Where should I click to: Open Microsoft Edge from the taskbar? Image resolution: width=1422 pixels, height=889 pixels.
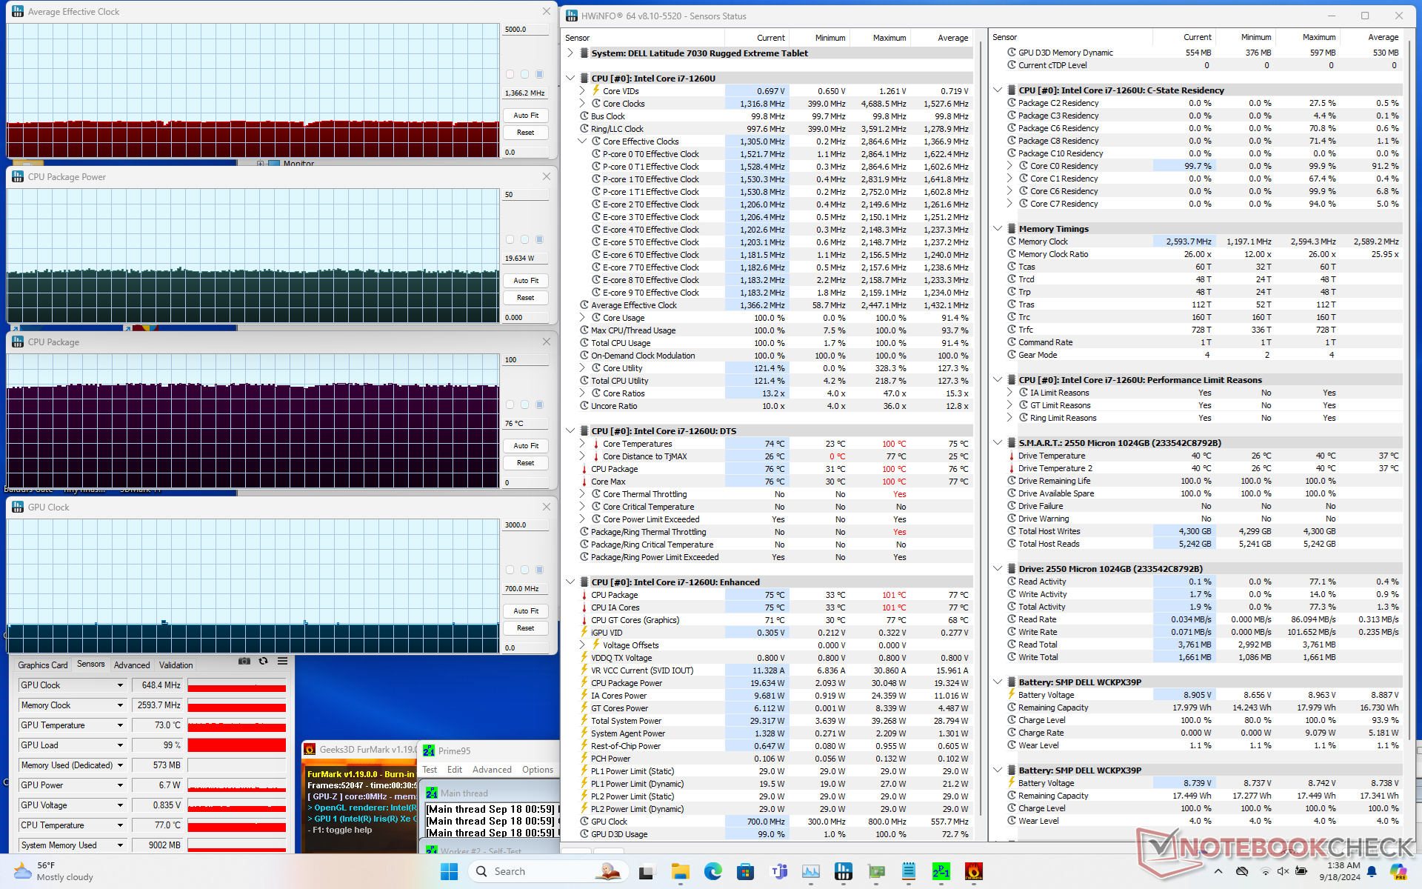(x=712, y=872)
